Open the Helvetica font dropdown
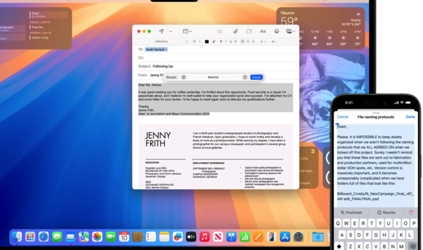This screenshot has width=423, height=250. pos(170,42)
